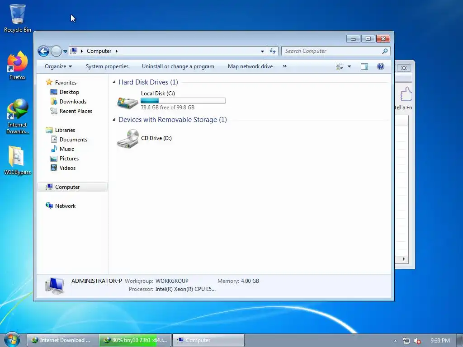Click the "78.6 GB free of 99.8 GB" text

coord(167,108)
